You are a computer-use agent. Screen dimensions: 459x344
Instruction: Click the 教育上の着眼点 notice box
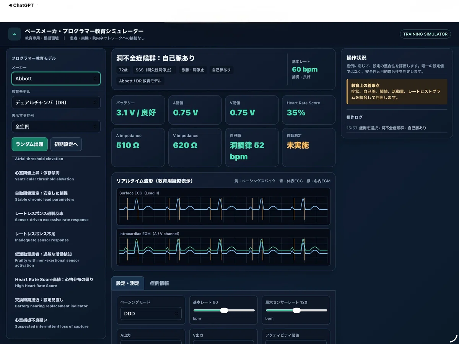pos(397,92)
